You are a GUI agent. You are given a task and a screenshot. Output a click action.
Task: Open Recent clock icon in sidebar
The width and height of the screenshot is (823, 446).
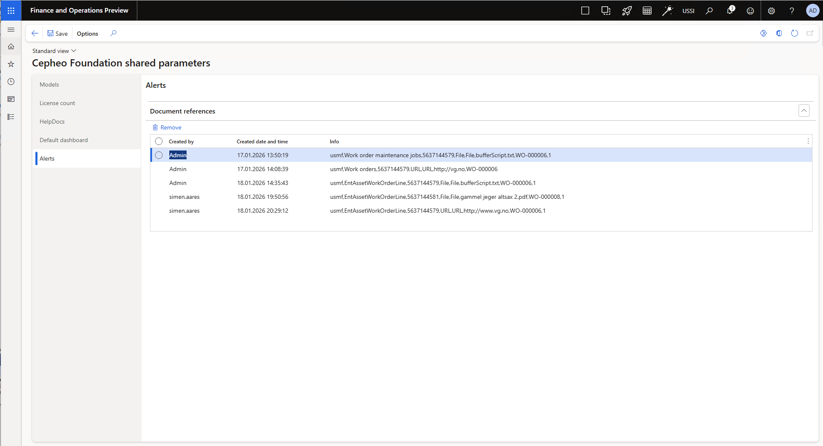pos(11,82)
